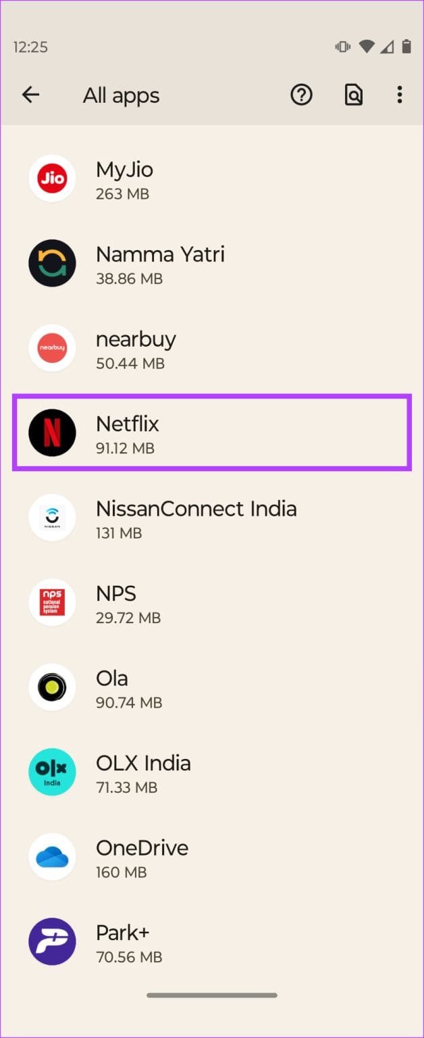Select the OneDrive cloud icon
Viewport: 424px width, 1038px height.
pyautogui.click(x=52, y=857)
